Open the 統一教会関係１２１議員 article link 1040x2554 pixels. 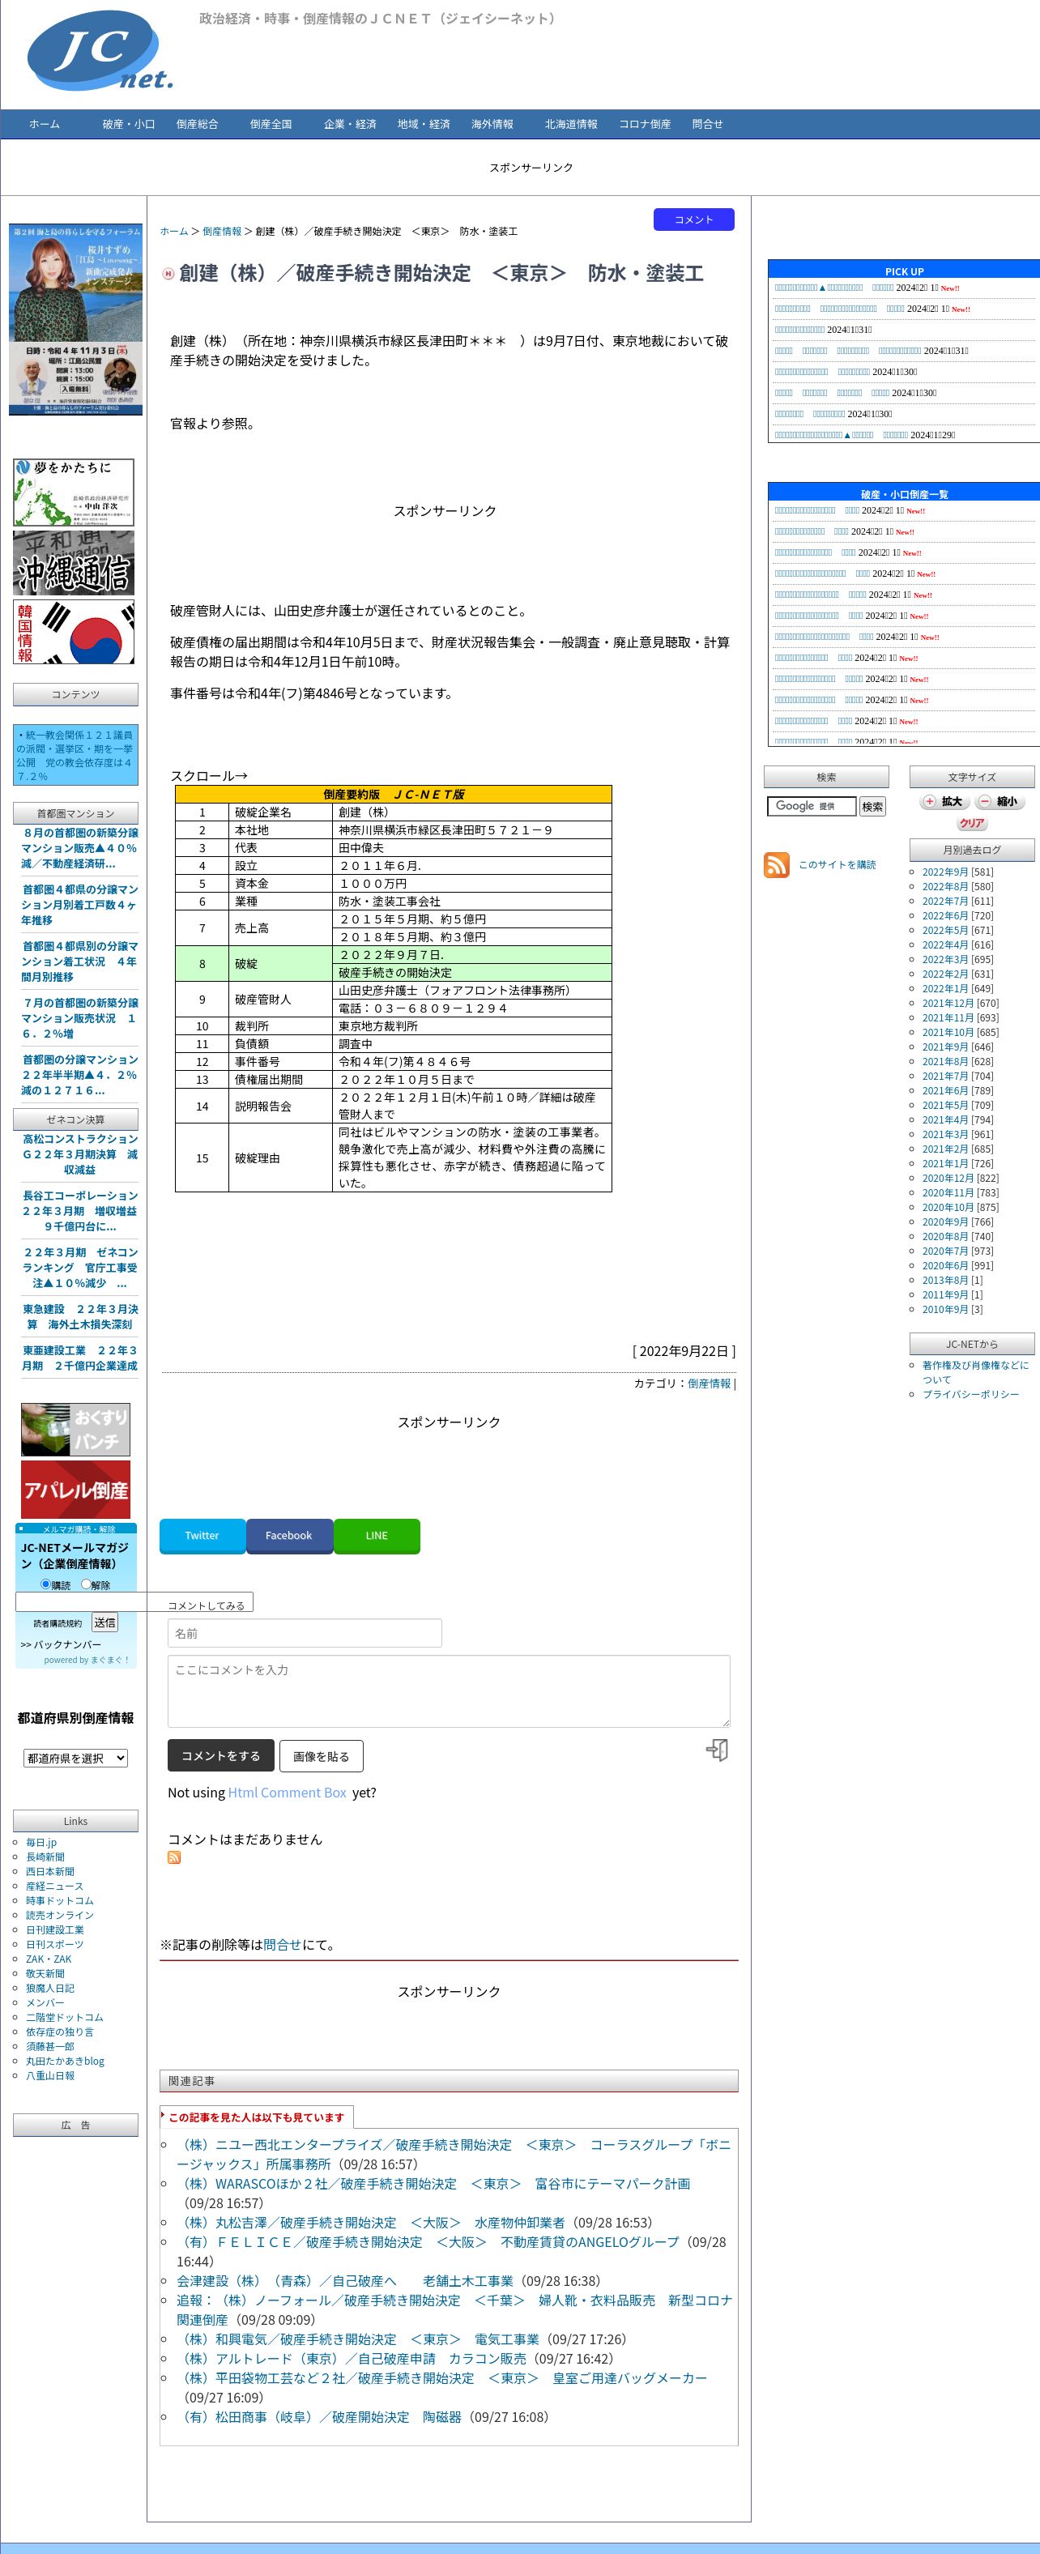click(75, 756)
